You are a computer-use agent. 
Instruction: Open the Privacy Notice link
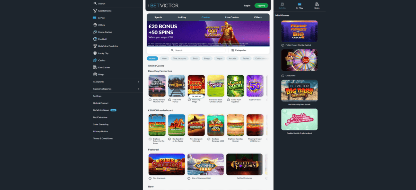[100, 131]
